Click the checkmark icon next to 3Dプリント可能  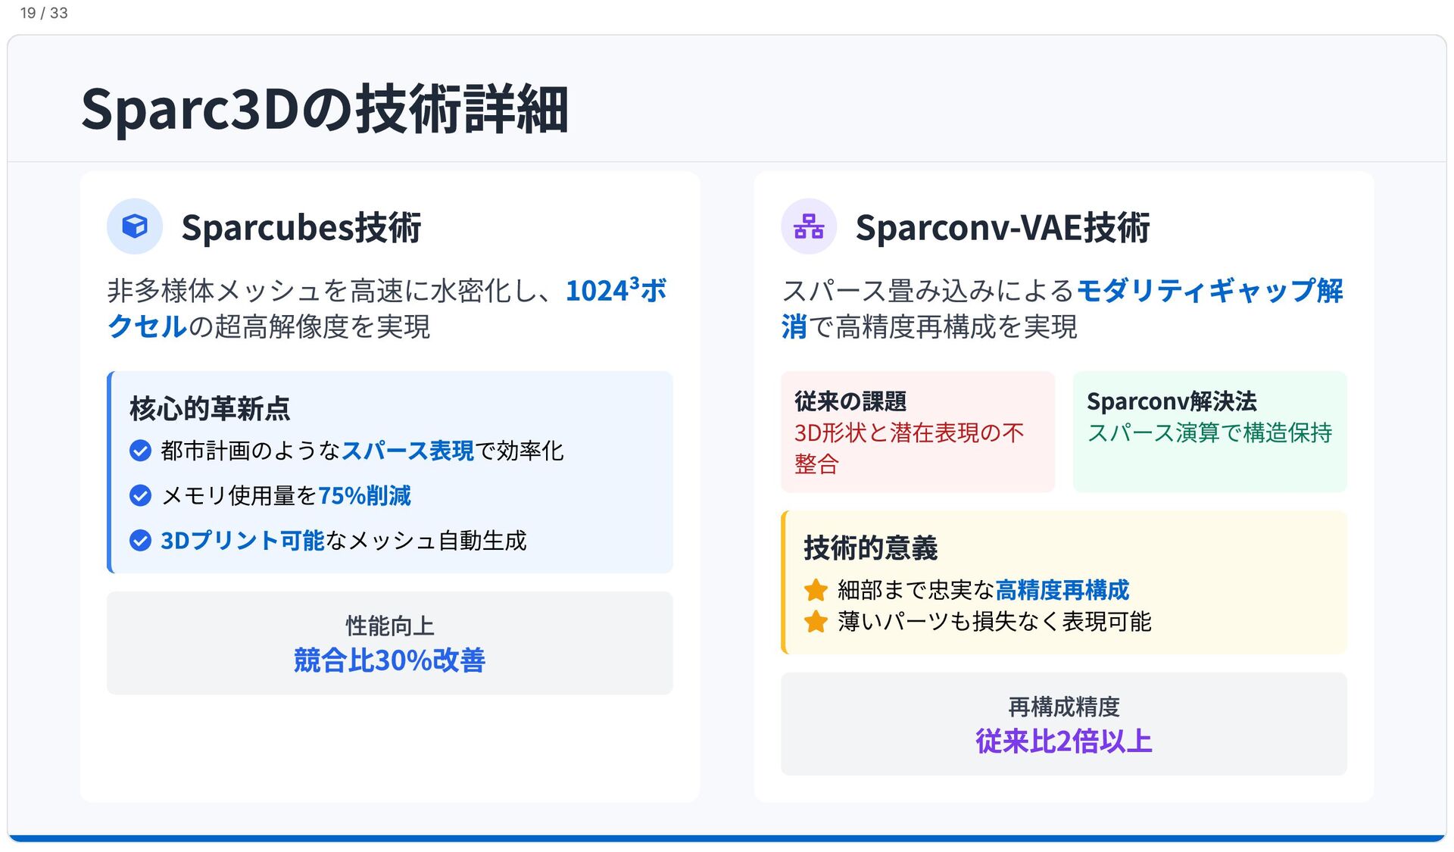[x=140, y=540]
